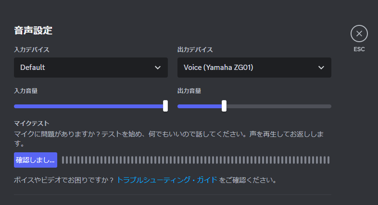Click the blue filled part of the 出力音量 track

coord(200,106)
